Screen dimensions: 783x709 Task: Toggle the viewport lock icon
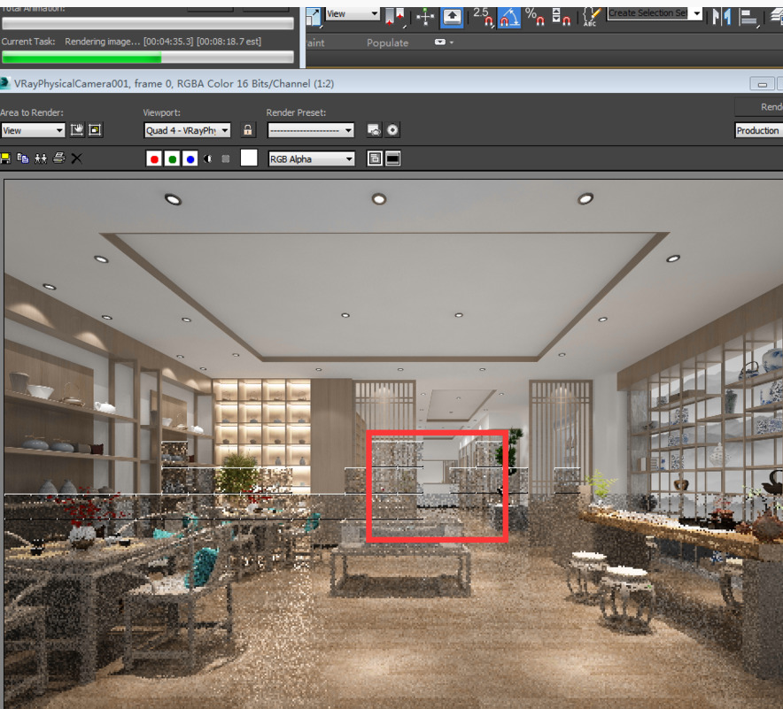(x=248, y=130)
